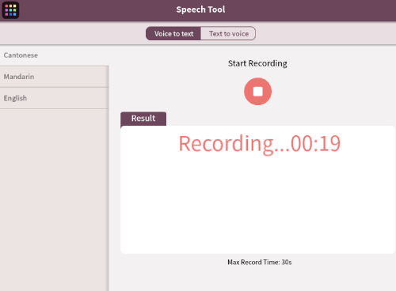396x291 pixels.
Task: Open the colorful app grid launcher icon
Action: pyautogui.click(x=10, y=10)
